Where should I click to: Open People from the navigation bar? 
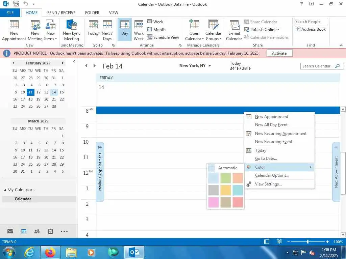[37, 231]
